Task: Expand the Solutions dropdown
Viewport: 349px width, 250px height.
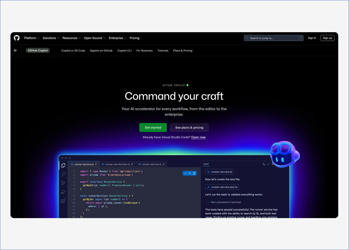Action: [x=51, y=38]
